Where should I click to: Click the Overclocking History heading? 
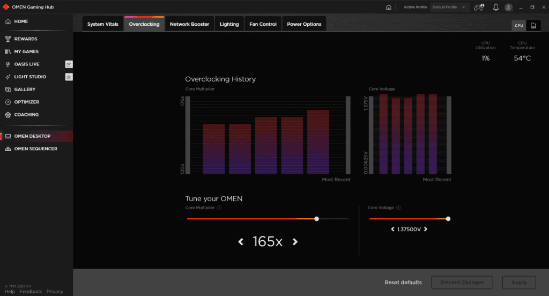(220, 79)
